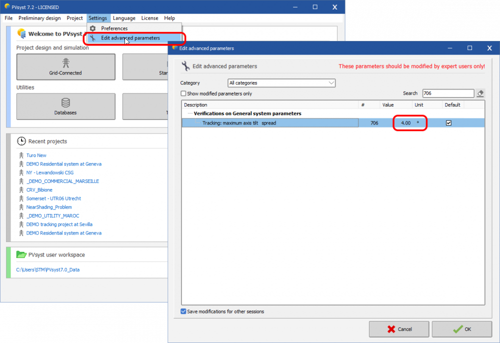Open the Databases utility icon
This screenshot has height=343, width=500.
(x=65, y=102)
